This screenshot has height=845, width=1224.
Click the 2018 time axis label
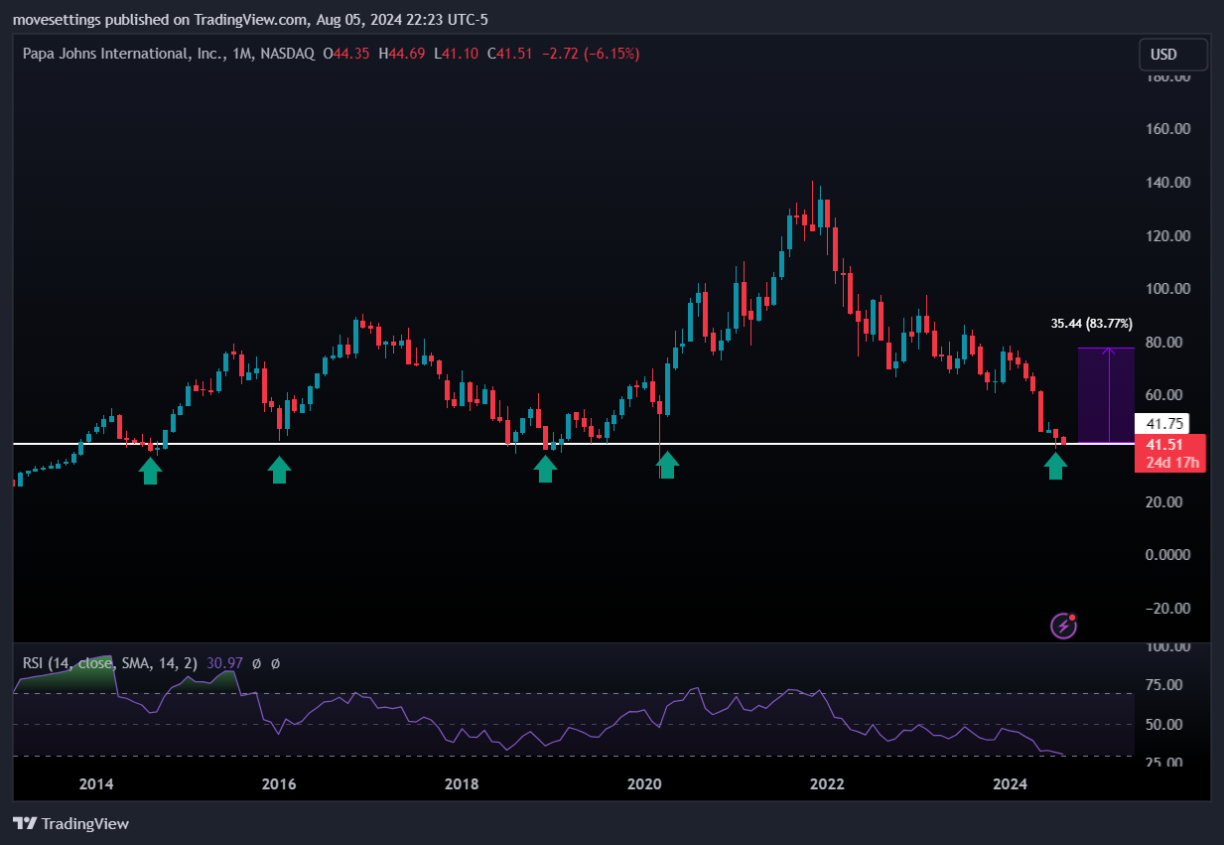point(462,784)
